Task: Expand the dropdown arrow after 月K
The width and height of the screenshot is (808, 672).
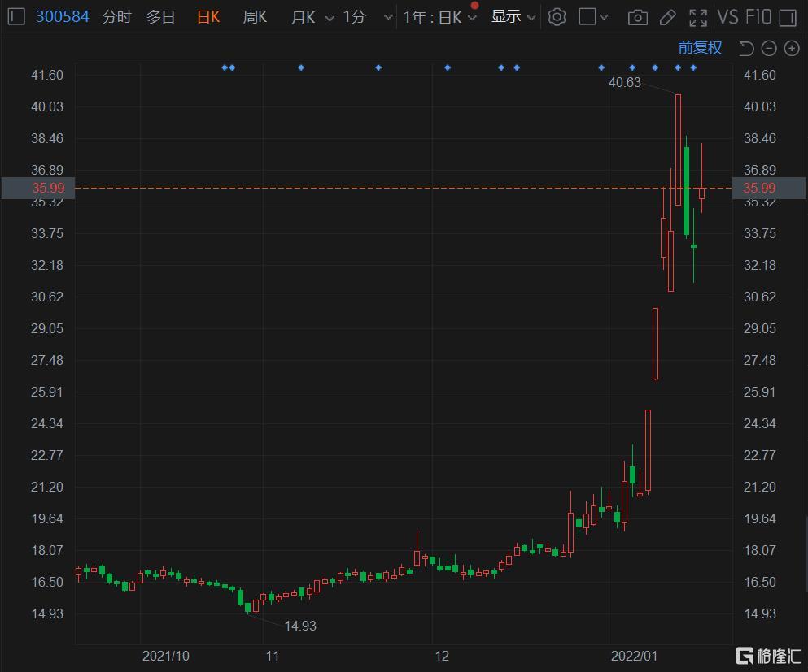Action: point(330,19)
